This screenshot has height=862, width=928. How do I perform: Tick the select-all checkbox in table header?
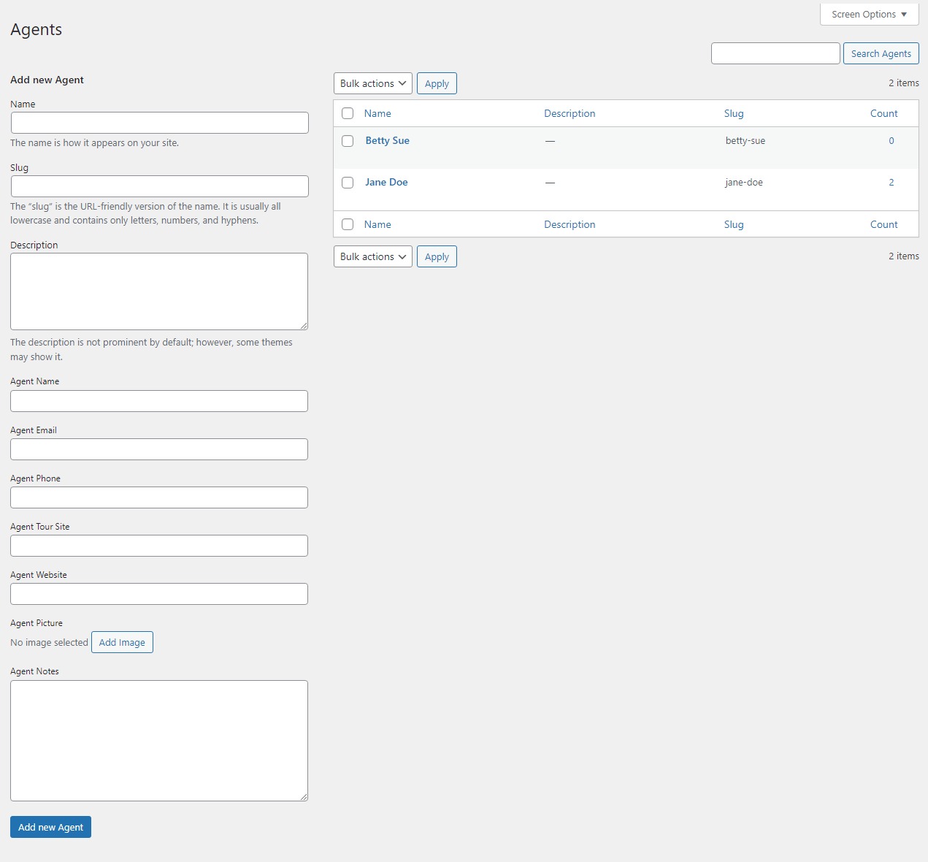point(348,113)
